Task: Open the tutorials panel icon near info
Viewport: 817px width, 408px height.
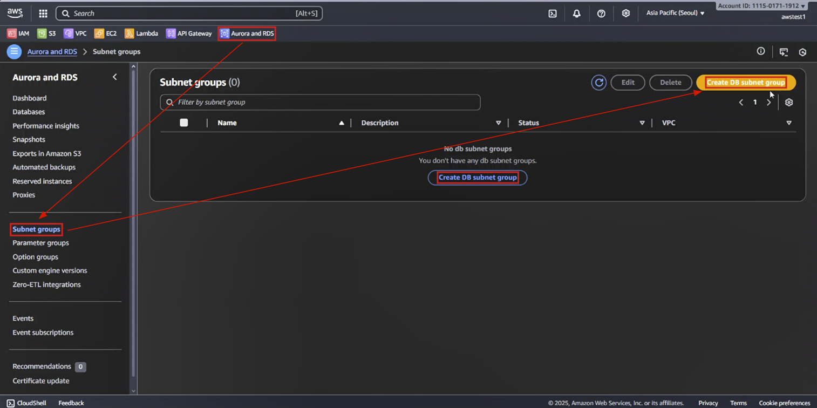Action: [x=784, y=52]
